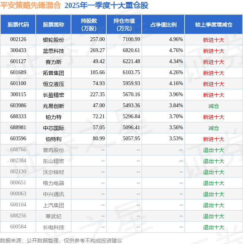Click holding value 7100.99
The height and width of the screenshot is (244, 243).
click(131, 40)
